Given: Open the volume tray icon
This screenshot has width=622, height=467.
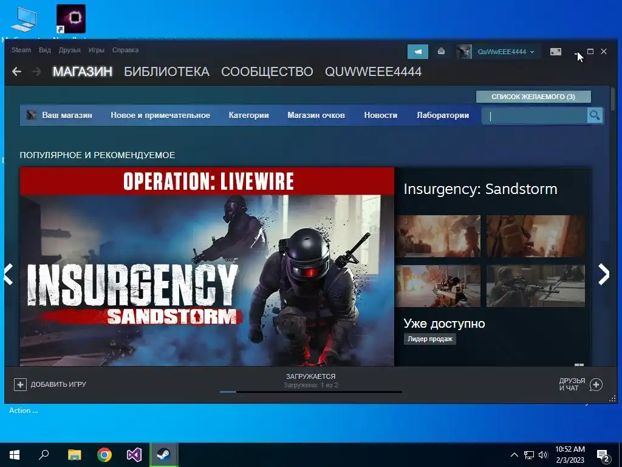Looking at the screenshot, I should coord(543,455).
